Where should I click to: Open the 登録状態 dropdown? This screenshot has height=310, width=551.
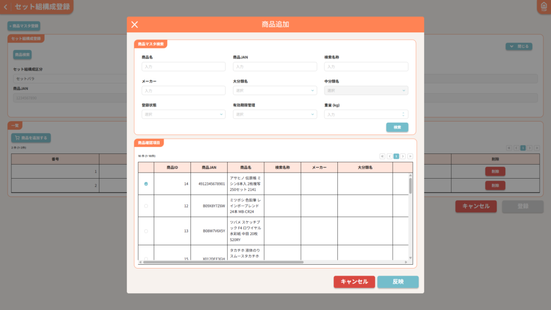[183, 114]
